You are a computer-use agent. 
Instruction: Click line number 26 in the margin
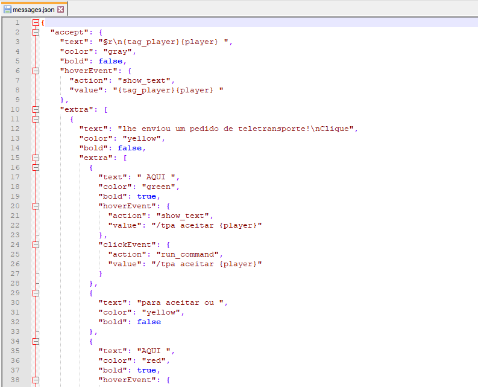(x=17, y=264)
